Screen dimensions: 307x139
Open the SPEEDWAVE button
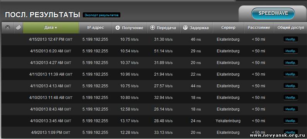click(273, 13)
